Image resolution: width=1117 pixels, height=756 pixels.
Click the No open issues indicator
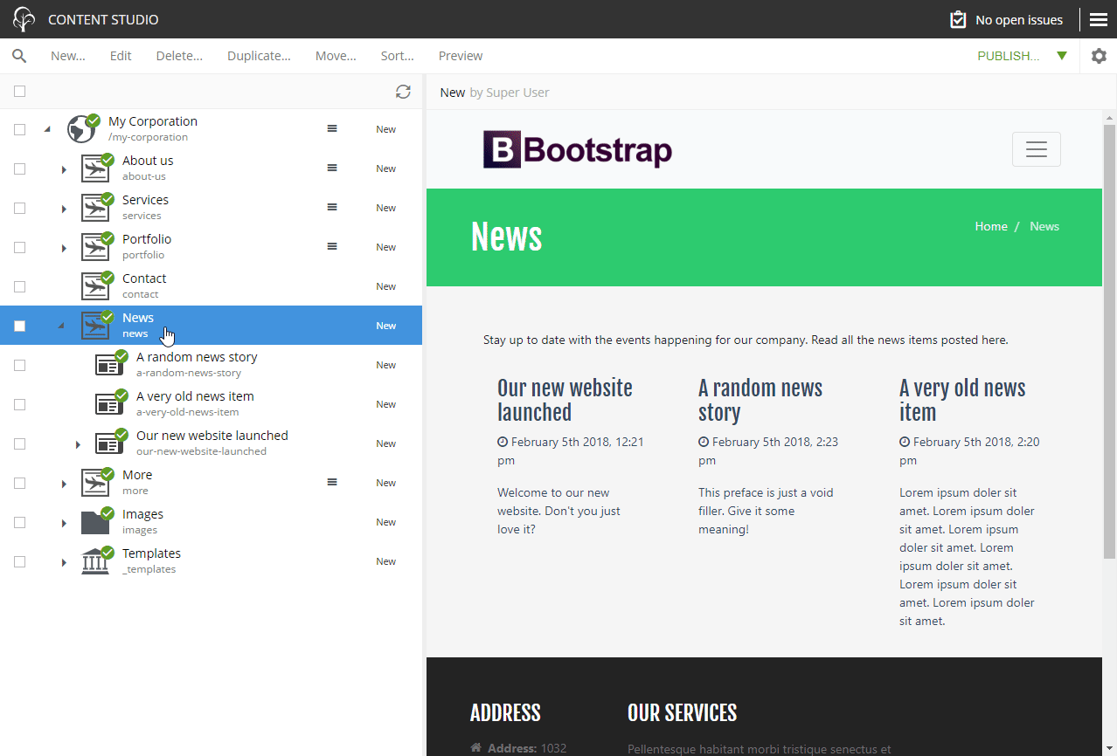[1005, 18]
